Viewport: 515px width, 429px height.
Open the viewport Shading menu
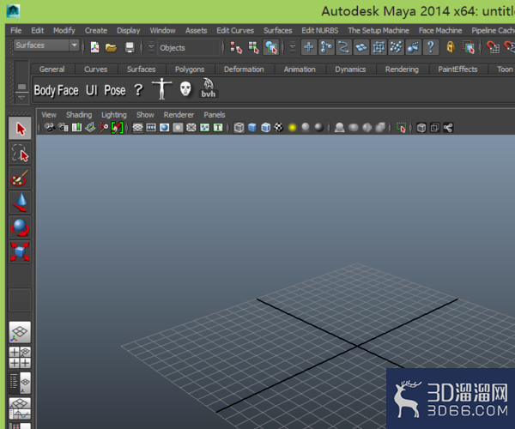[79, 115]
